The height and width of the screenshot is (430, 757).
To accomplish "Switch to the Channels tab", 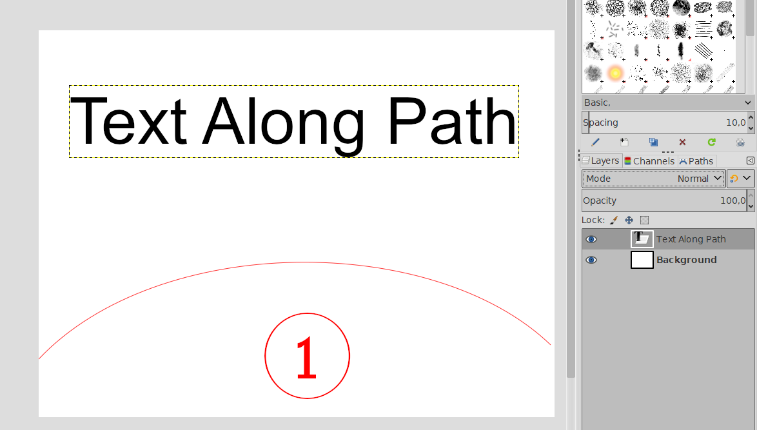I will tap(649, 161).
